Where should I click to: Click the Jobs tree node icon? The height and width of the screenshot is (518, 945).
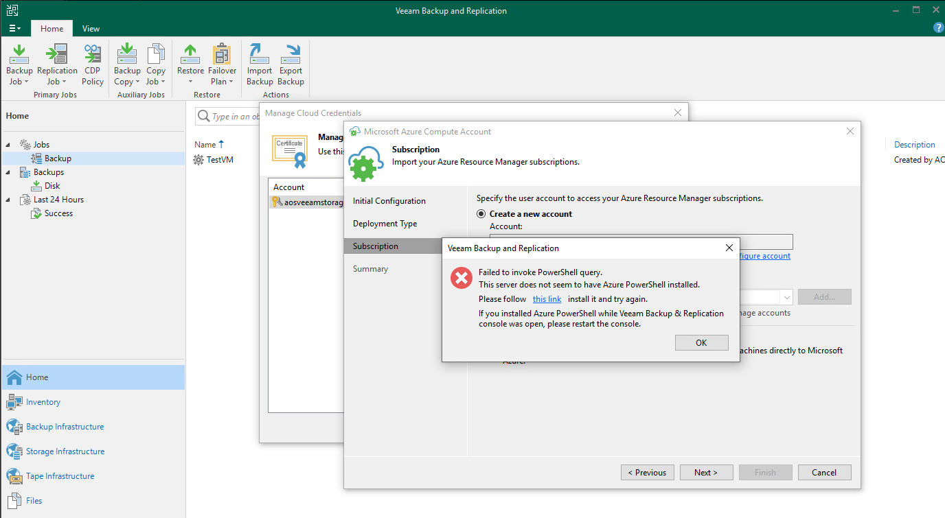pyautogui.click(x=25, y=145)
